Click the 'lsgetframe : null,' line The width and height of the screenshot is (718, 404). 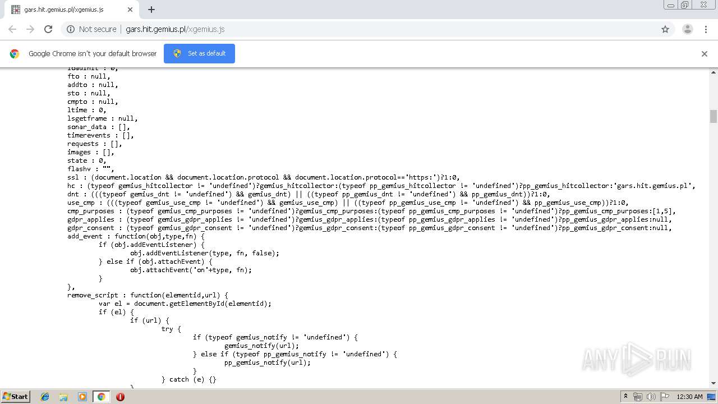pos(103,118)
